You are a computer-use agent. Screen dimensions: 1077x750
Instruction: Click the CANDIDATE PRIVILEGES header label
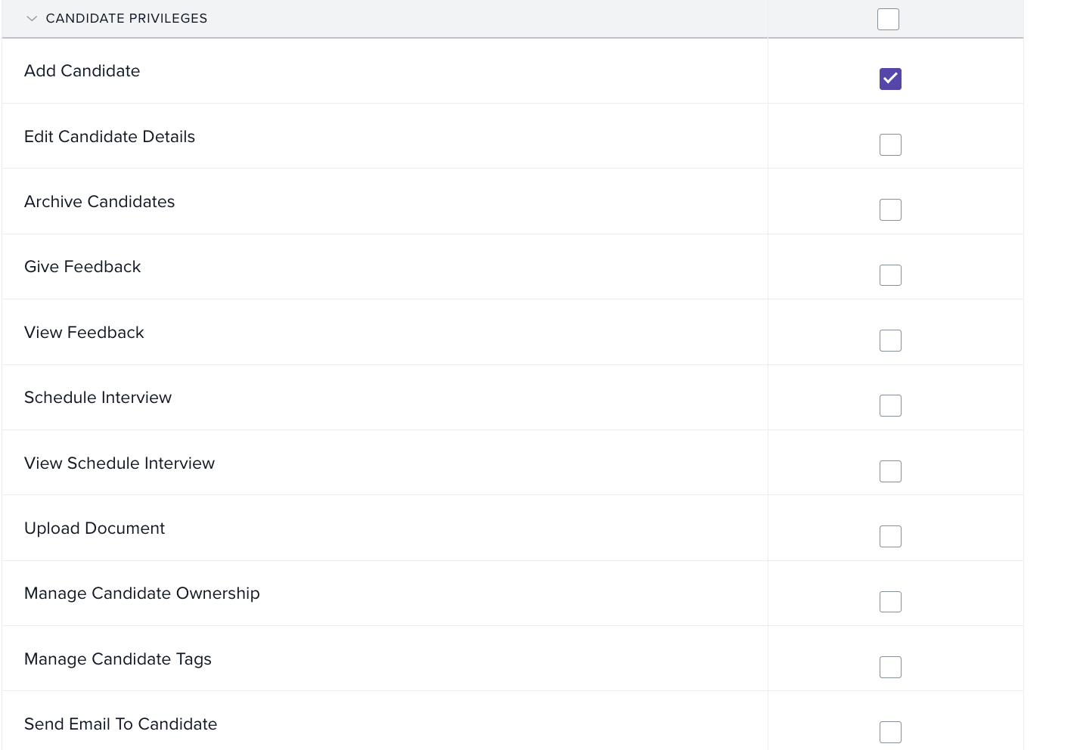[126, 18]
